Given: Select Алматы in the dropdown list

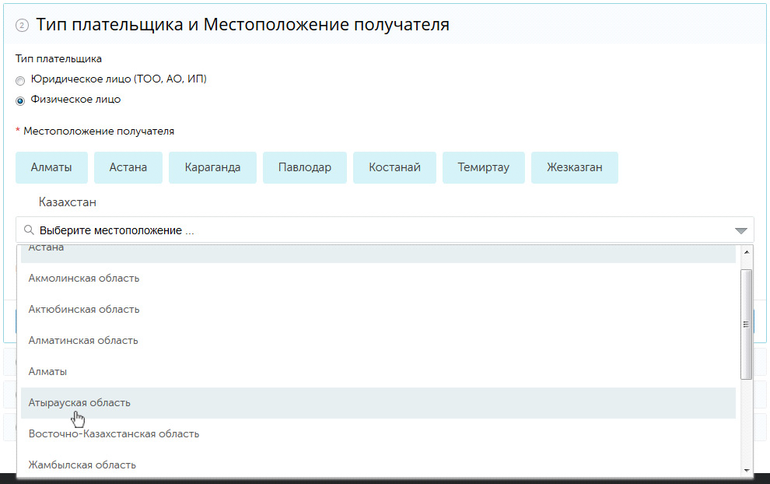Looking at the screenshot, I should point(47,372).
